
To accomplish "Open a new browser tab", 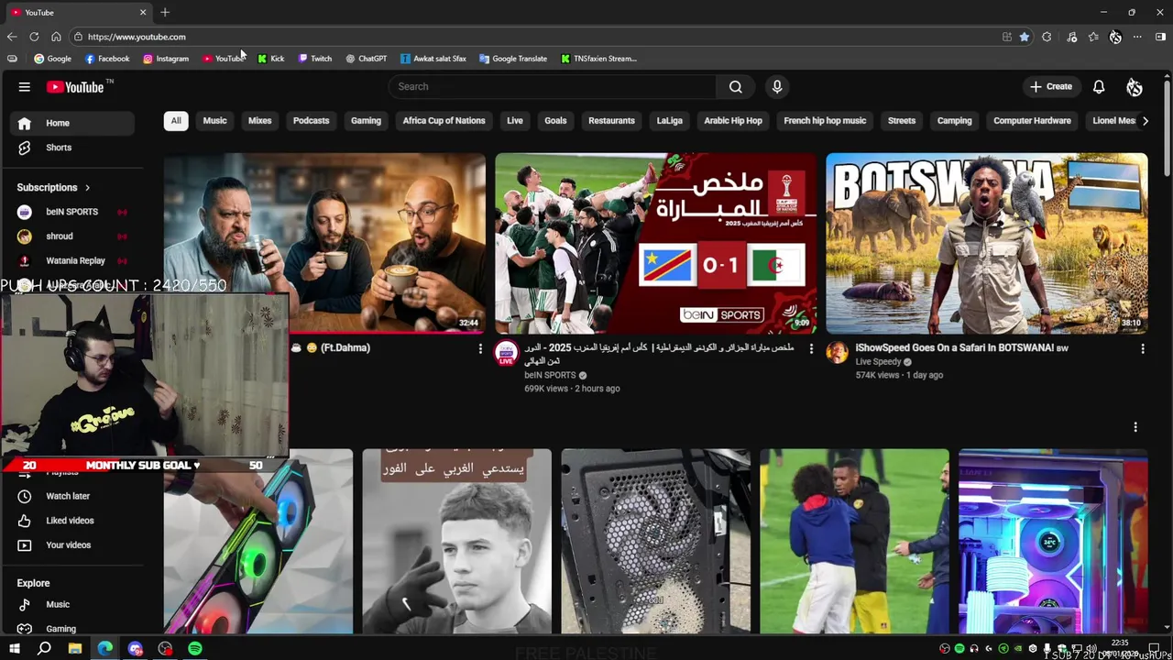I will click(165, 12).
